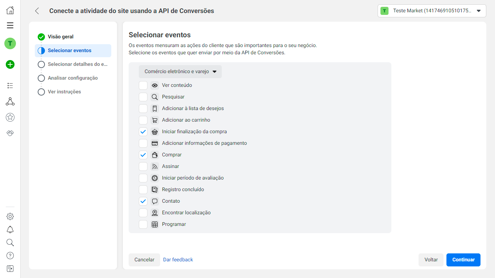Go to Visão geral step
Screen dimensions: 495x278
point(61,37)
